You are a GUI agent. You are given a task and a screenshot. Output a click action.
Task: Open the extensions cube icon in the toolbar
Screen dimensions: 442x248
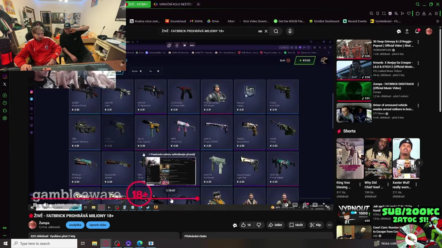tap(417, 13)
